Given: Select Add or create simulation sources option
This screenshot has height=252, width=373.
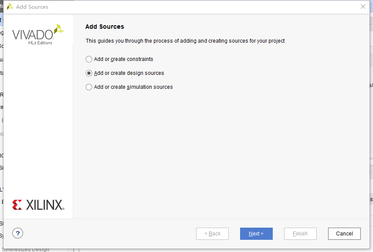Looking at the screenshot, I should 89,87.
